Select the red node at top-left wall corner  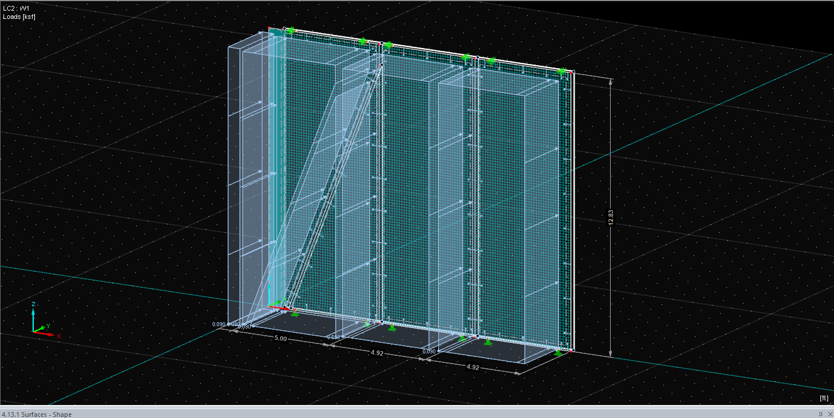click(270, 28)
